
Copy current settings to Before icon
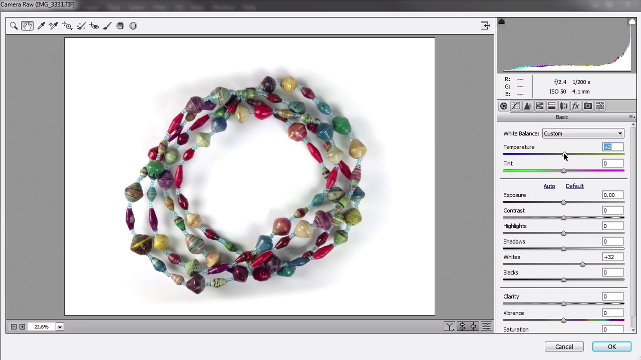(x=474, y=326)
